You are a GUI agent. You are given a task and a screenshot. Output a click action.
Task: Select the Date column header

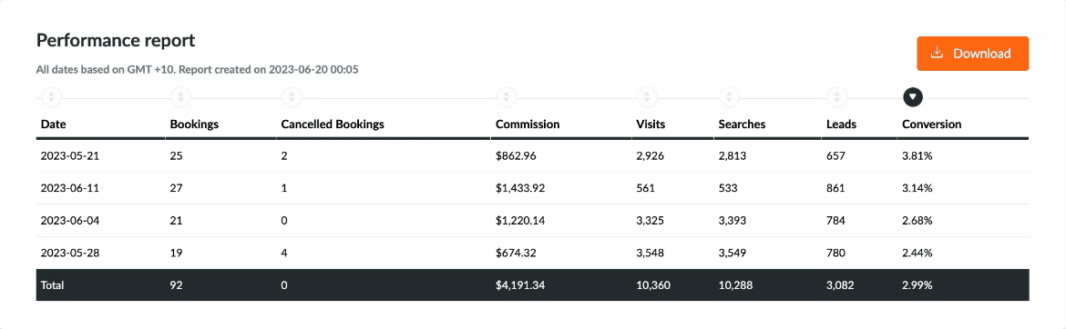coord(53,125)
